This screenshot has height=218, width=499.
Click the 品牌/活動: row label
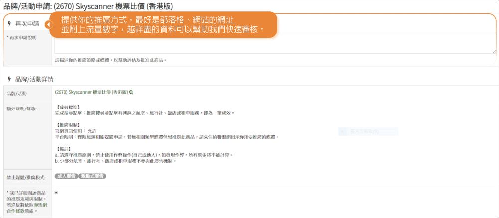click(x=17, y=94)
